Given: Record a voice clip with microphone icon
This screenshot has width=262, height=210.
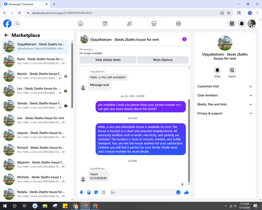Looking at the screenshot, I should [x=81, y=193].
